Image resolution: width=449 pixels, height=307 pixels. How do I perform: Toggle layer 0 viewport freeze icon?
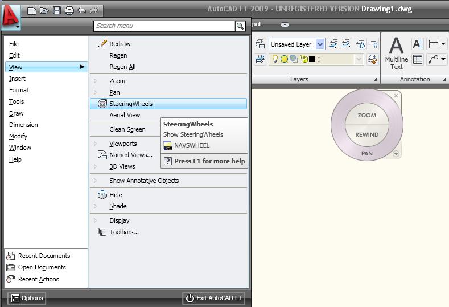tap(294, 59)
